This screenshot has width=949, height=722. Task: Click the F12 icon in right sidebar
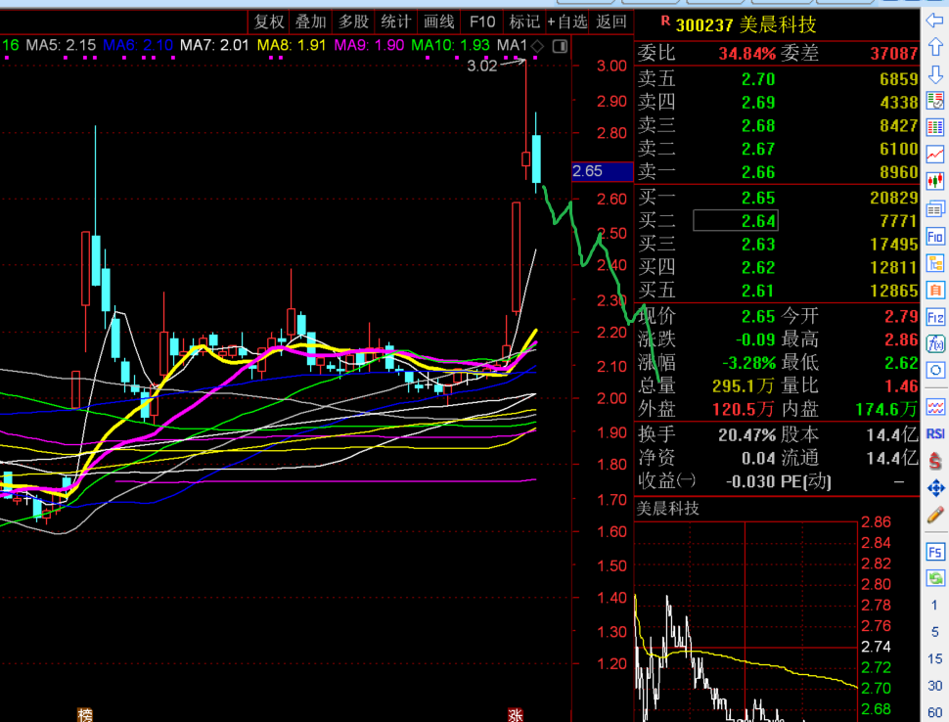935,318
